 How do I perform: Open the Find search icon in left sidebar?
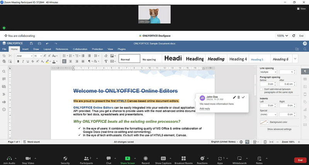coord(4,71)
